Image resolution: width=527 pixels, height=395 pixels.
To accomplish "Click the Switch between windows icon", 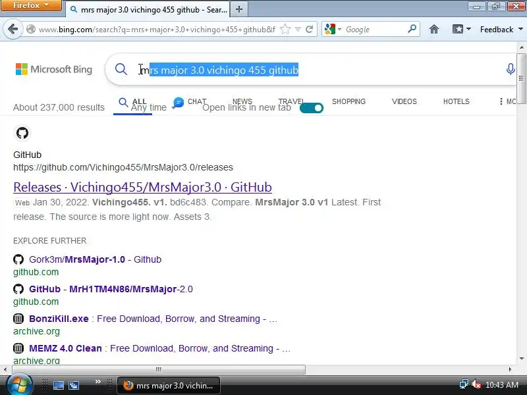I will click(74, 385).
